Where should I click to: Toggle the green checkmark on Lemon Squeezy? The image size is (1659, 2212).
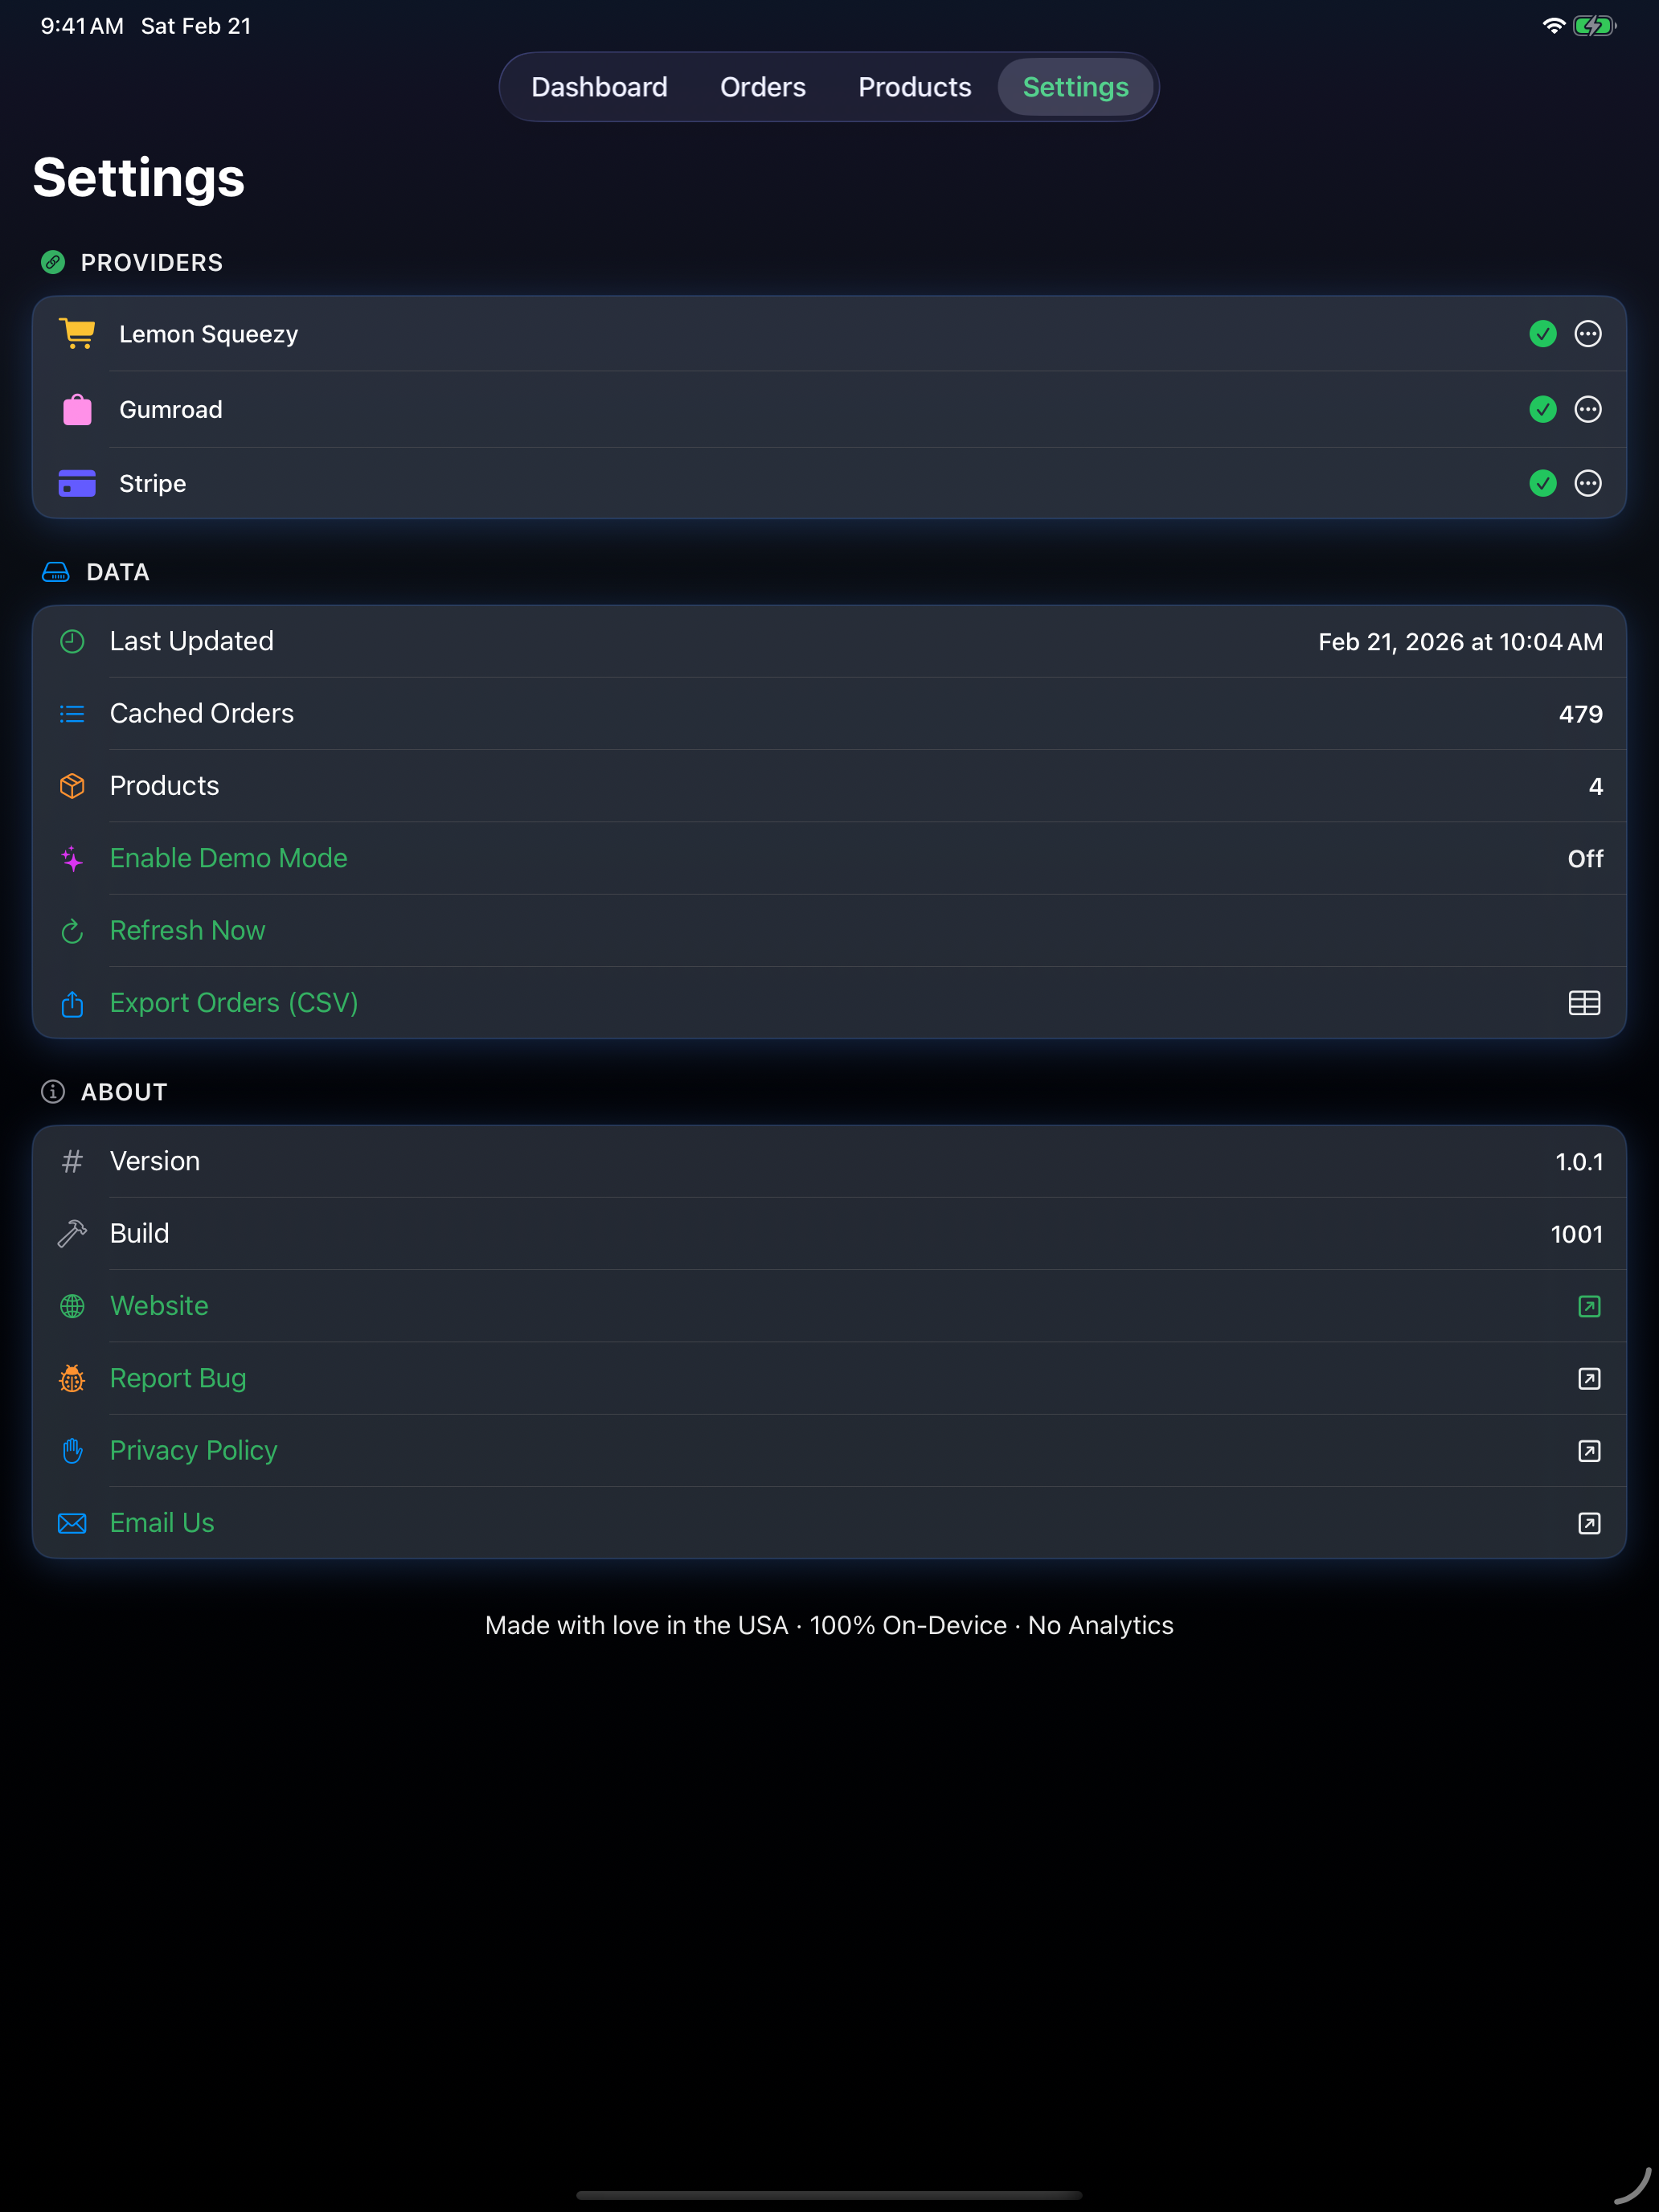click(1543, 334)
